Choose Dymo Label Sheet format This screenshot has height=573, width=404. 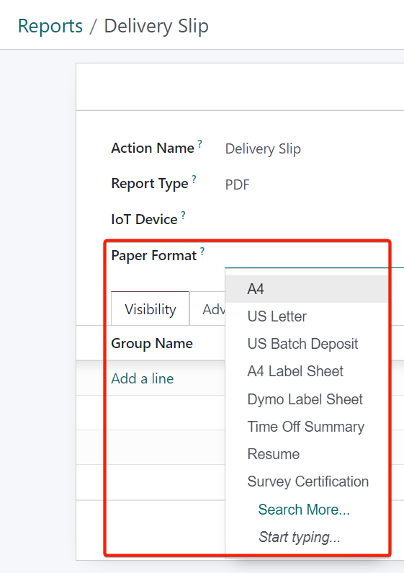pos(306,399)
